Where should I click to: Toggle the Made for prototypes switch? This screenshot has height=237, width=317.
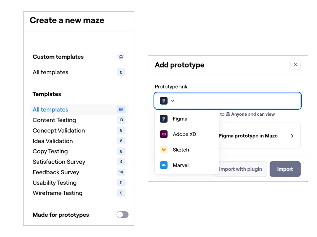pyautogui.click(x=122, y=215)
